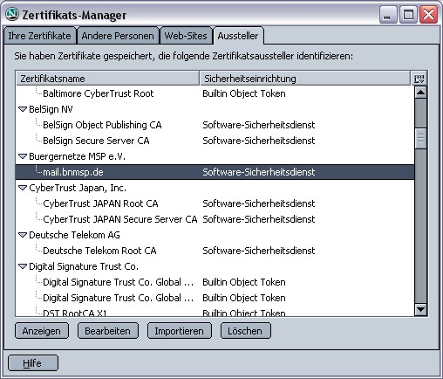
Task: Switch to Ihre Zertifikate tab
Action: [40, 36]
